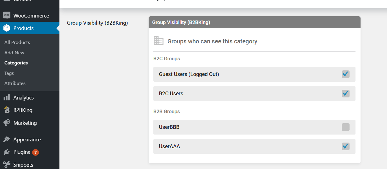This screenshot has width=387, height=169.
Task: Uncheck the UserAAA group checkbox
Action: click(345, 146)
